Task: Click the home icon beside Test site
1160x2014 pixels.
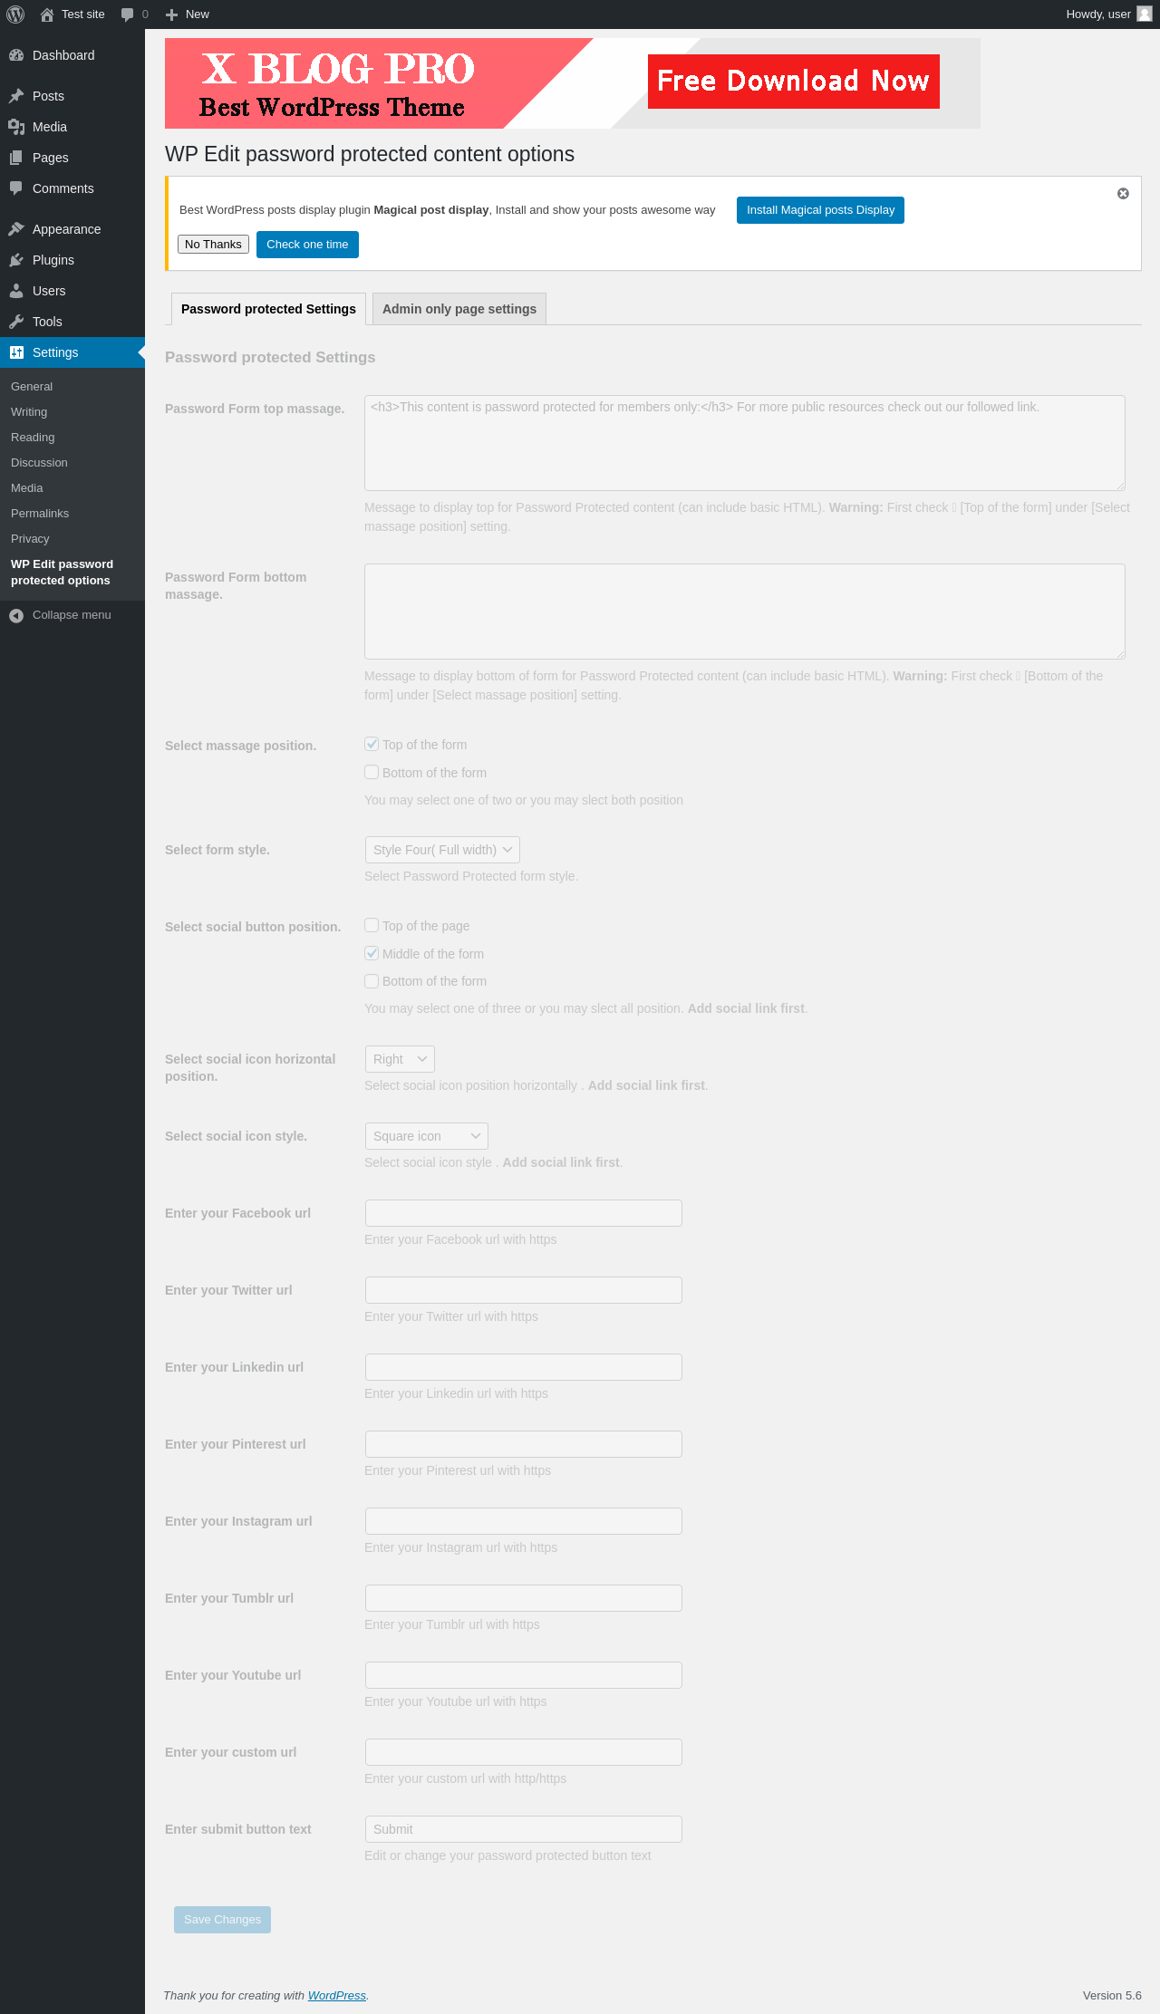Action: pos(47,14)
